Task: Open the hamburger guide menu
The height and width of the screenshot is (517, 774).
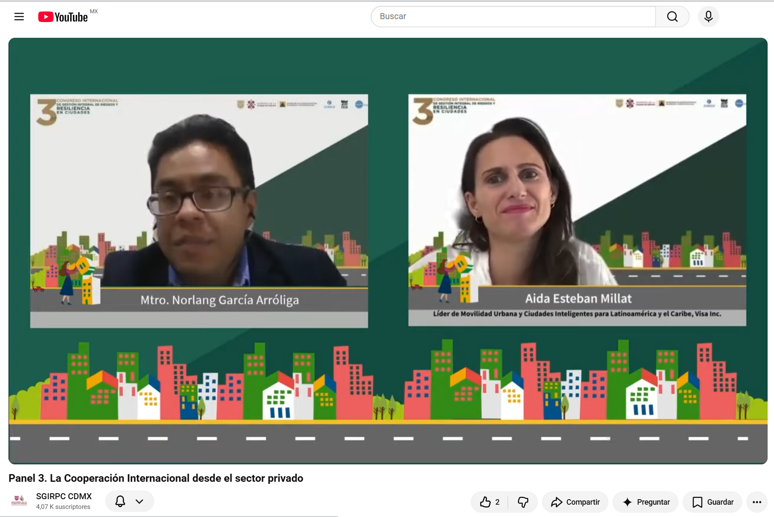Action: click(x=19, y=17)
